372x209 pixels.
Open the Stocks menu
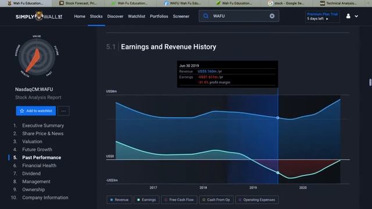click(x=96, y=16)
